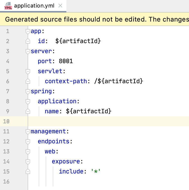Click the YML file type icon
Screen dimensions: 189x190
pyautogui.click(x=8, y=6)
